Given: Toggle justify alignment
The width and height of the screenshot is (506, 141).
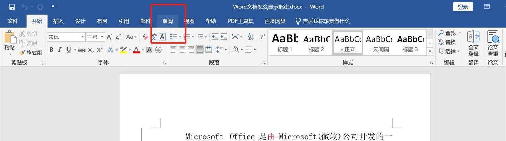Looking at the screenshot, I should point(200,50).
